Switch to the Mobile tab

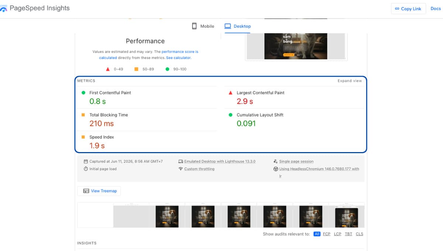coord(203,26)
